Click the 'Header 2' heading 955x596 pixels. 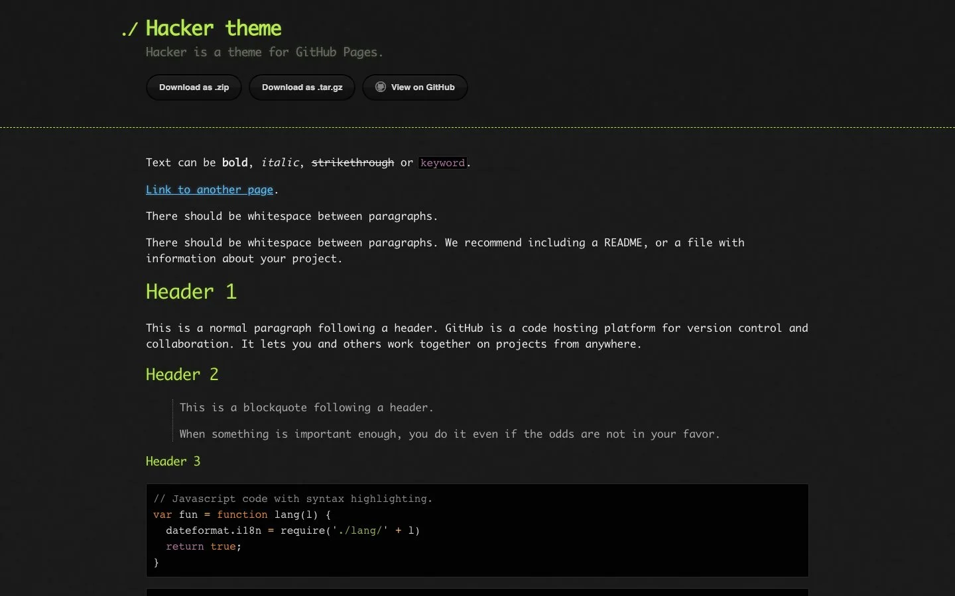182,374
